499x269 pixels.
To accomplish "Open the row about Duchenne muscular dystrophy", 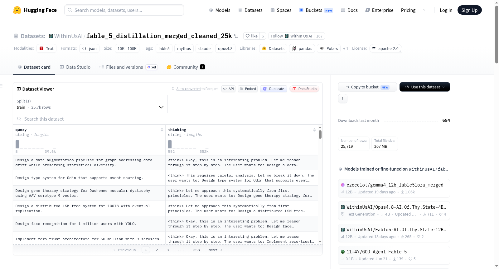I will 165,193.
